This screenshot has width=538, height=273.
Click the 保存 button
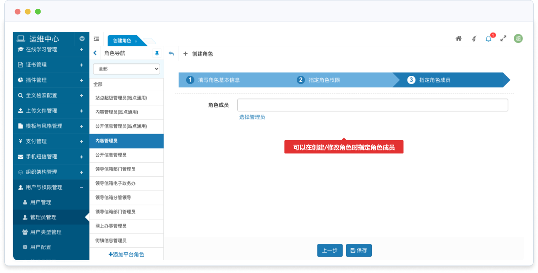coord(359,251)
